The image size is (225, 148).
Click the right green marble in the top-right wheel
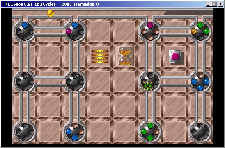click(206, 31)
